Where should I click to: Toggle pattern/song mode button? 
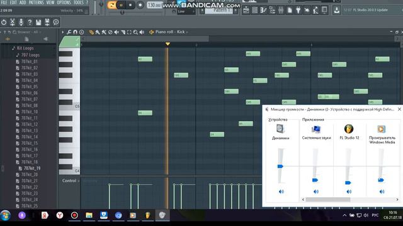112,5
